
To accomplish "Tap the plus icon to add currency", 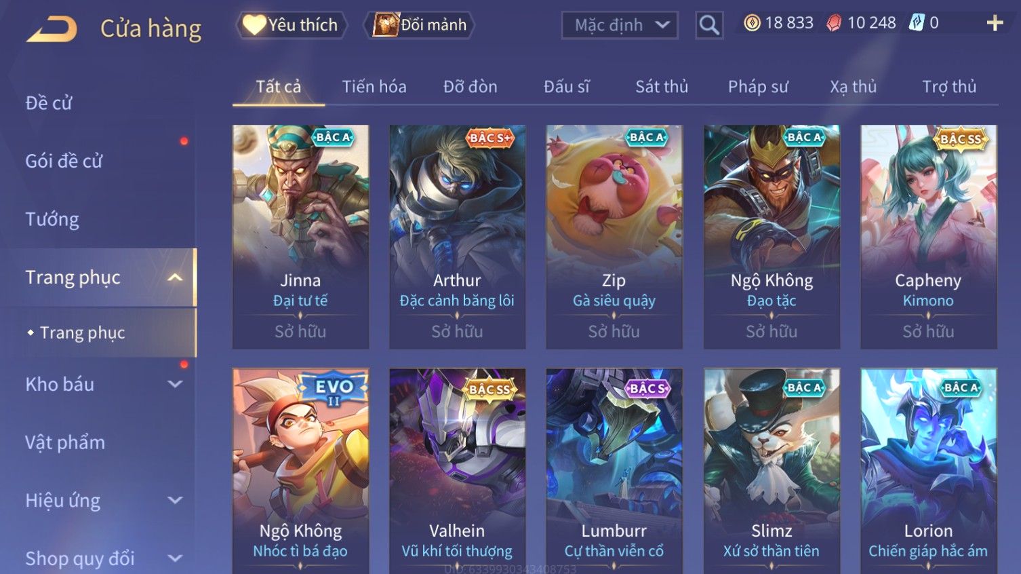I will [x=995, y=24].
